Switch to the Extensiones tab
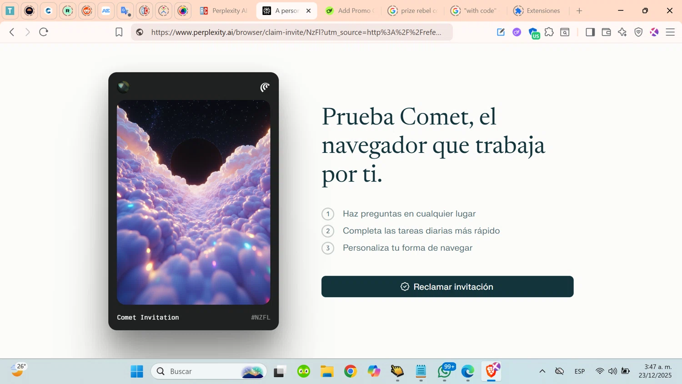682x384 pixels. [x=537, y=11]
